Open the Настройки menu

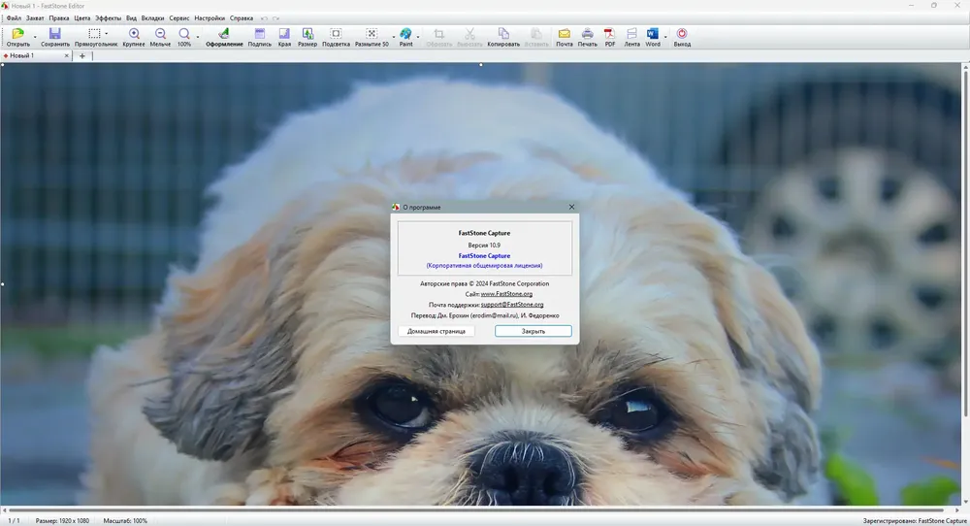pyautogui.click(x=210, y=18)
